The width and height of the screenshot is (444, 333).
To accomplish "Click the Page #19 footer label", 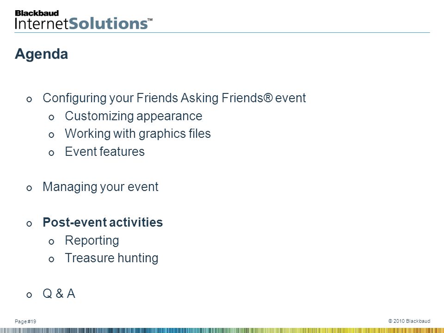I will point(25,321).
